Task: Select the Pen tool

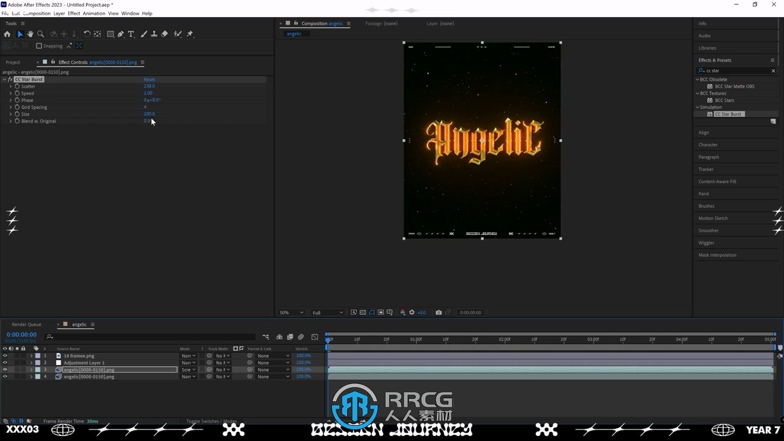Action: click(x=121, y=34)
